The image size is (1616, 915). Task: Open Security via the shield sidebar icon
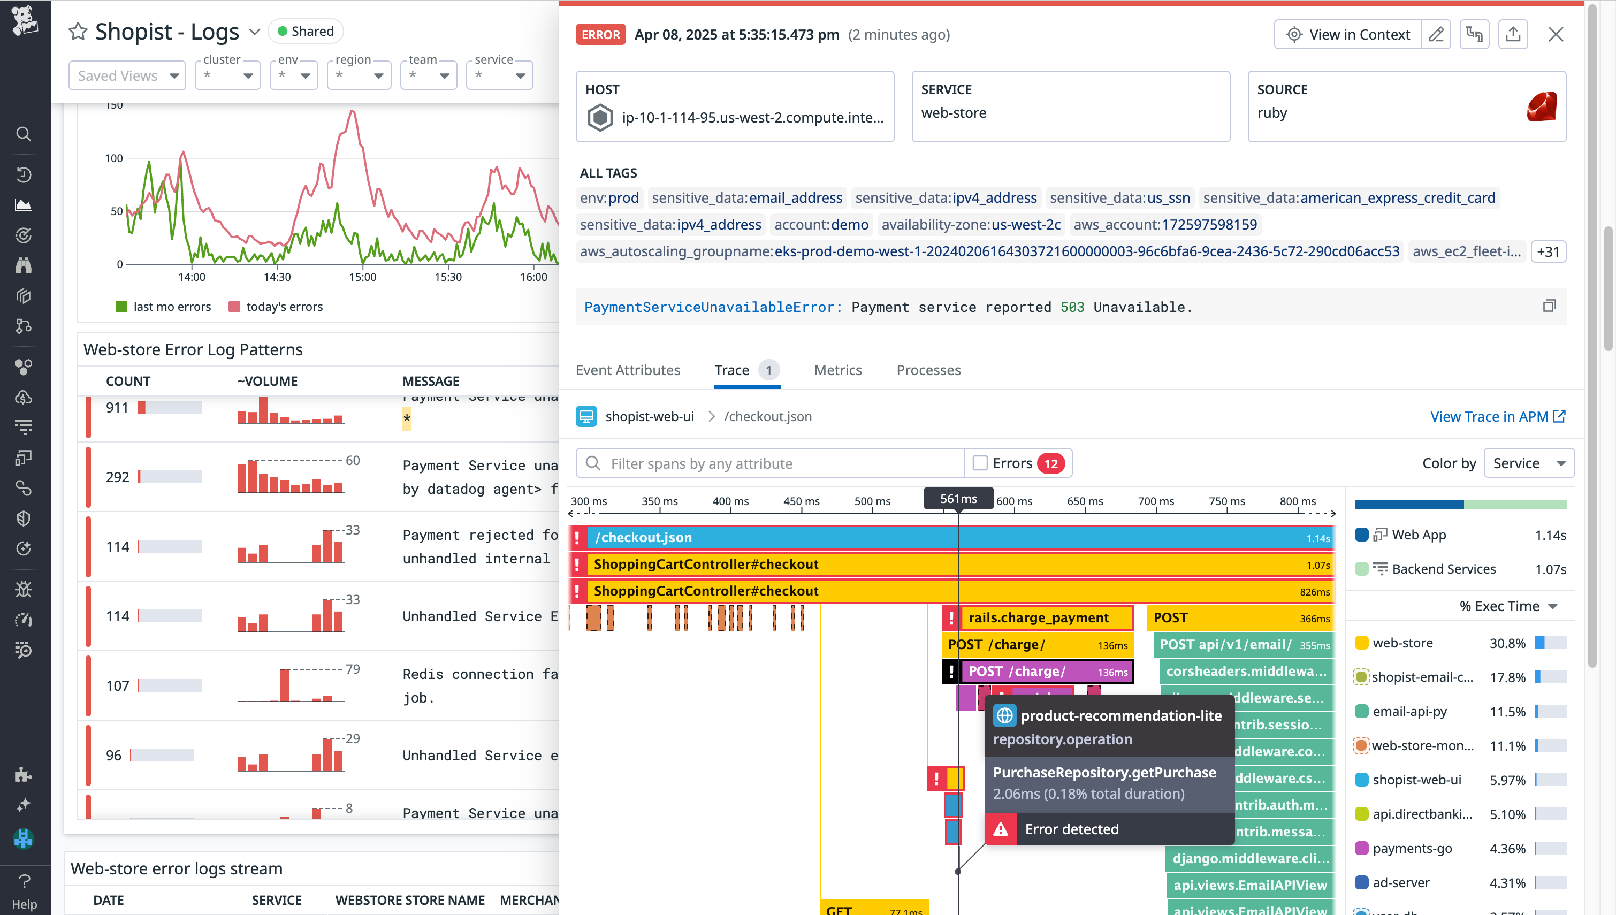pos(24,518)
